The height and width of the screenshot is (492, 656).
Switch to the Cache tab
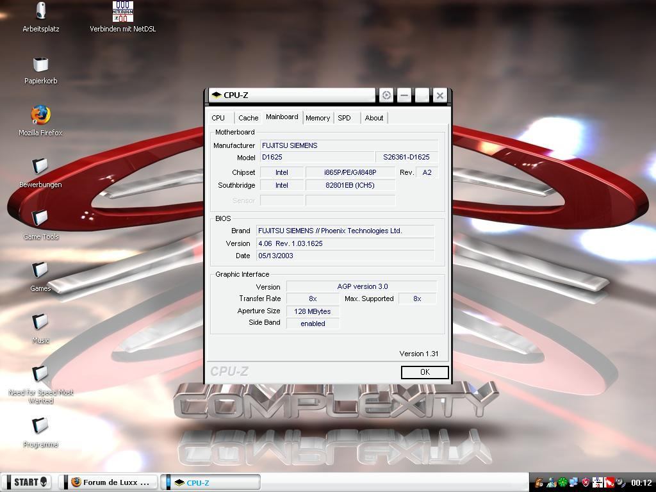click(x=248, y=118)
